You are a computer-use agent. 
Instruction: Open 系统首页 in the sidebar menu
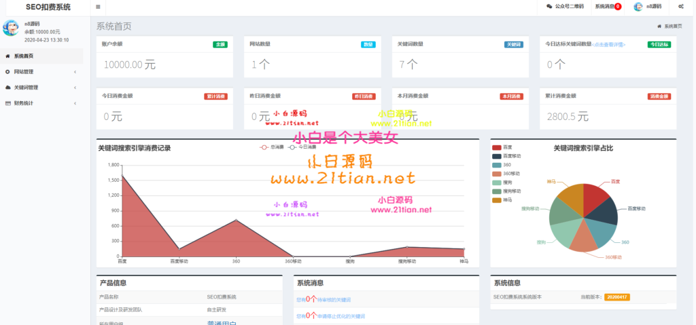pos(41,56)
